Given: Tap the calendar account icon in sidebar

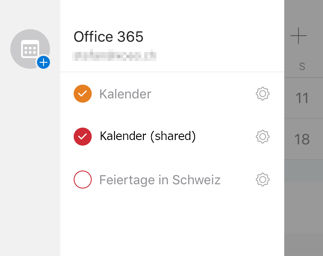Looking at the screenshot, I should [x=29, y=49].
